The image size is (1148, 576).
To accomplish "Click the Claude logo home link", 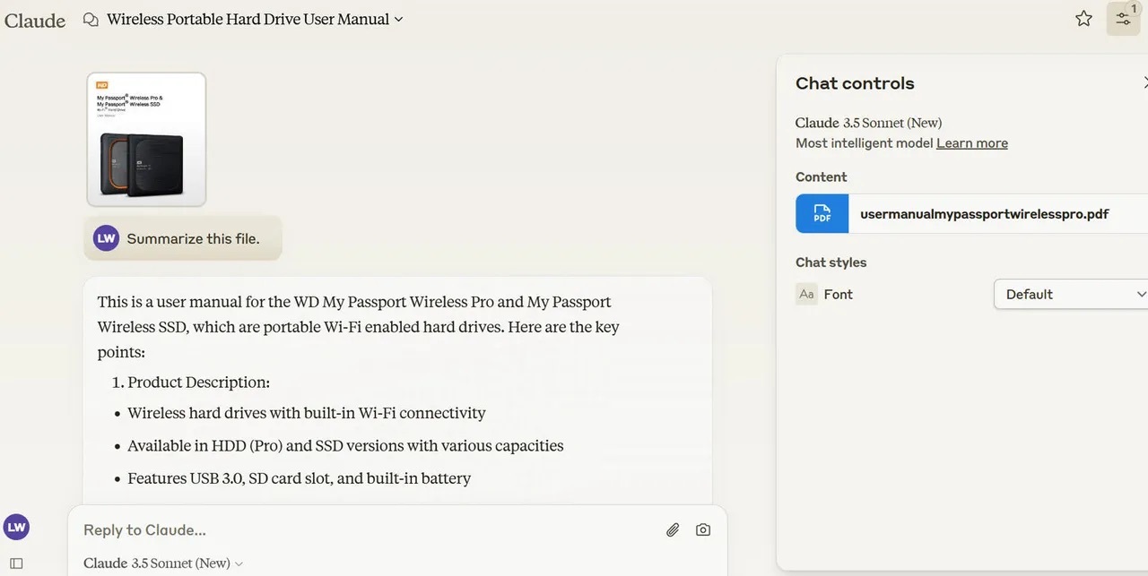I will point(35,20).
